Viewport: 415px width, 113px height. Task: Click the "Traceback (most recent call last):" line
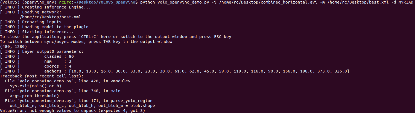point(42,76)
